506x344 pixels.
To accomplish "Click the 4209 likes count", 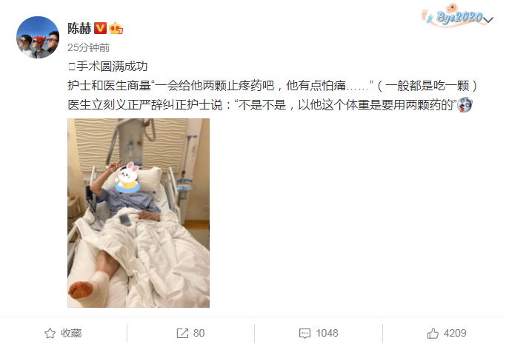I will pos(455,333).
